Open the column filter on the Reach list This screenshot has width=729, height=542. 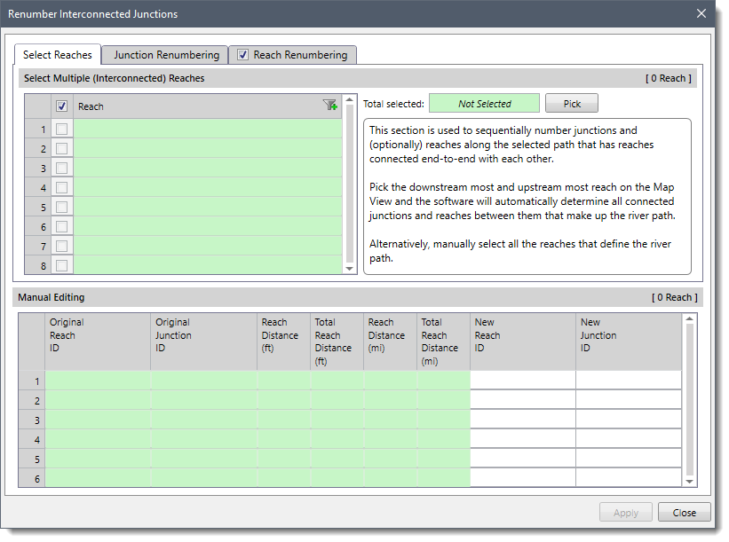click(329, 104)
